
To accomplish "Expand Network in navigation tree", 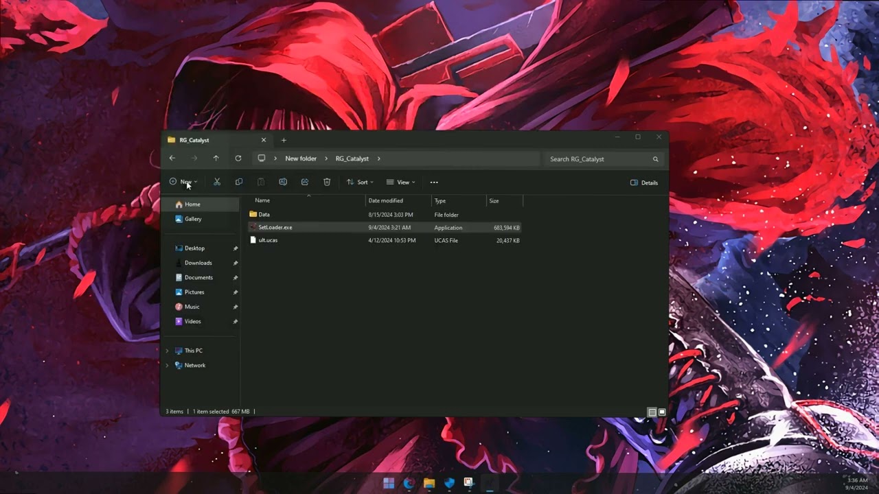I will click(167, 365).
